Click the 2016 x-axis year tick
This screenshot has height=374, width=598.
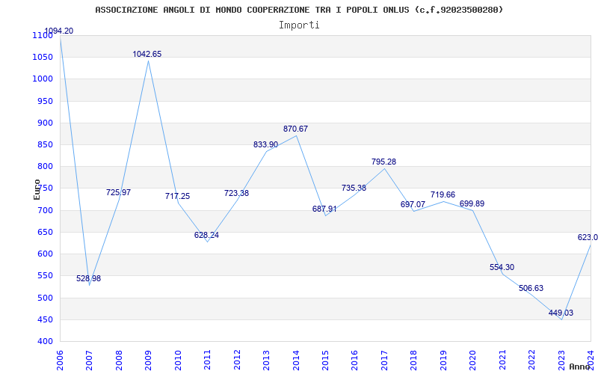click(355, 361)
